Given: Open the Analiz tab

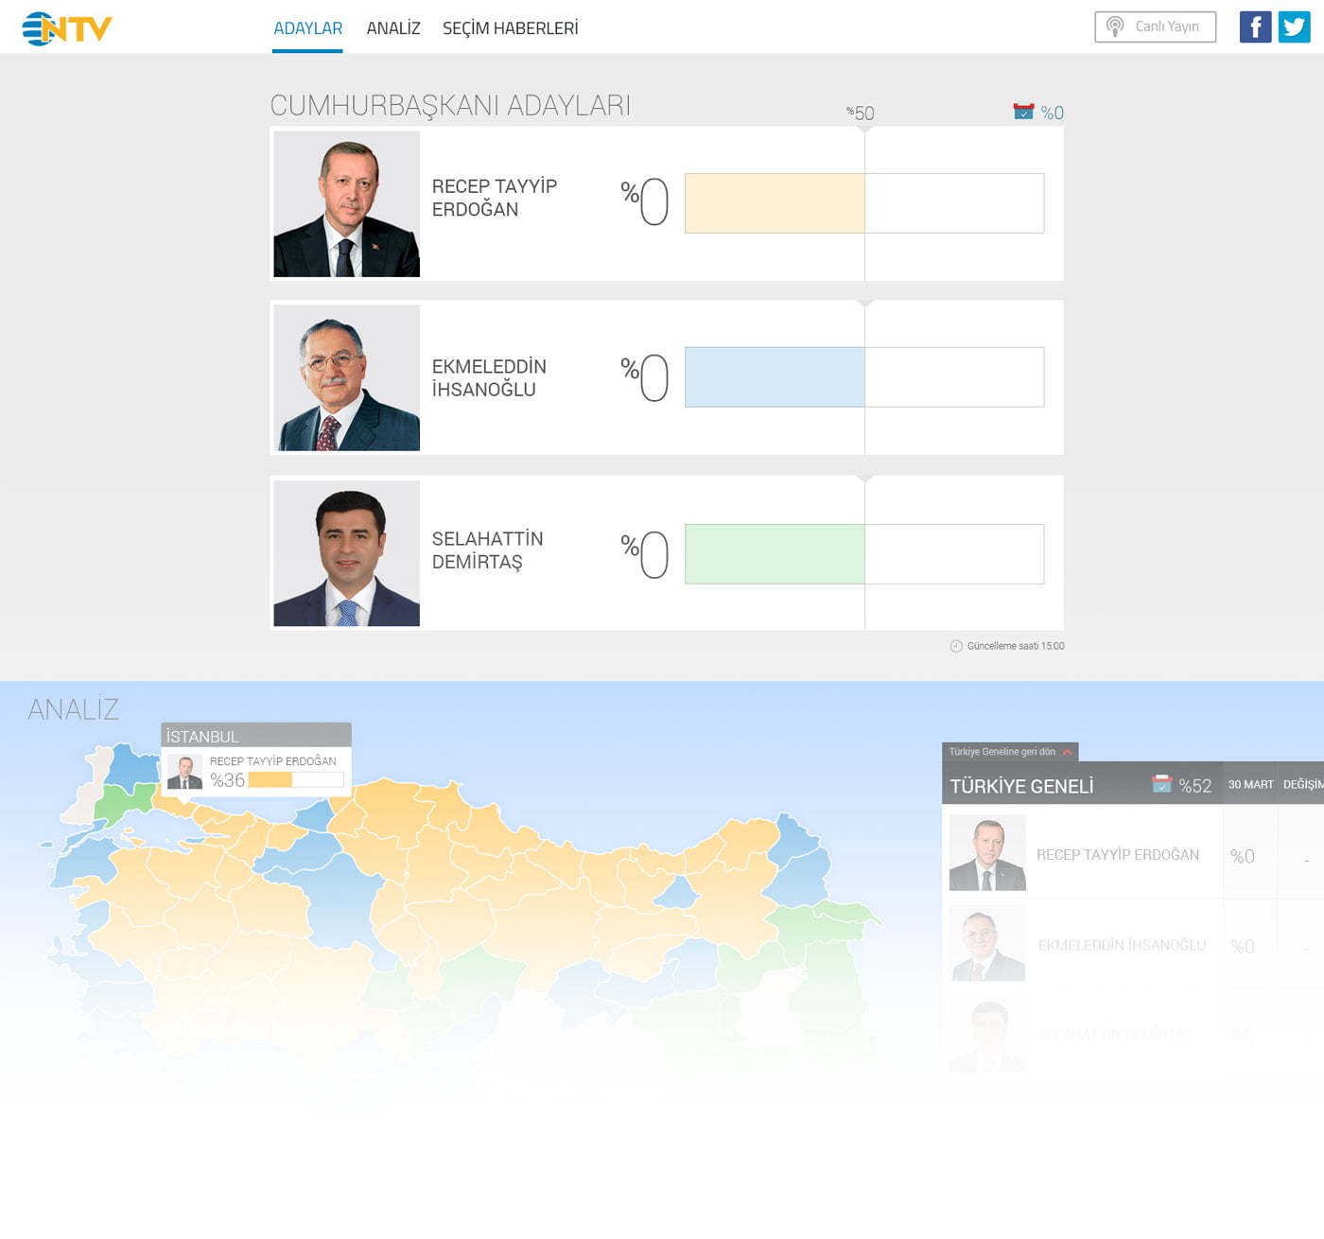Looking at the screenshot, I should [x=393, y=28].
